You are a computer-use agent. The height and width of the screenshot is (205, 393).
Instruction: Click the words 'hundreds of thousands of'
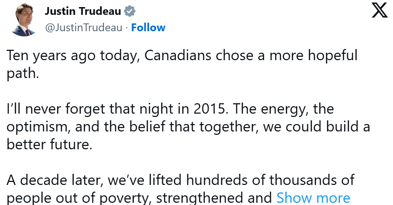point(270,180)
